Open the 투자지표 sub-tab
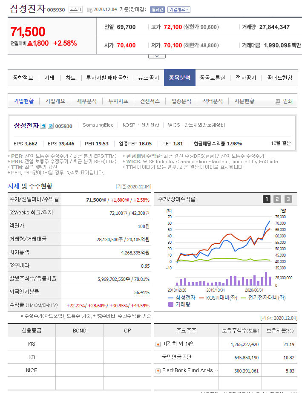This screenshot has width=302, height=393. 118,101
